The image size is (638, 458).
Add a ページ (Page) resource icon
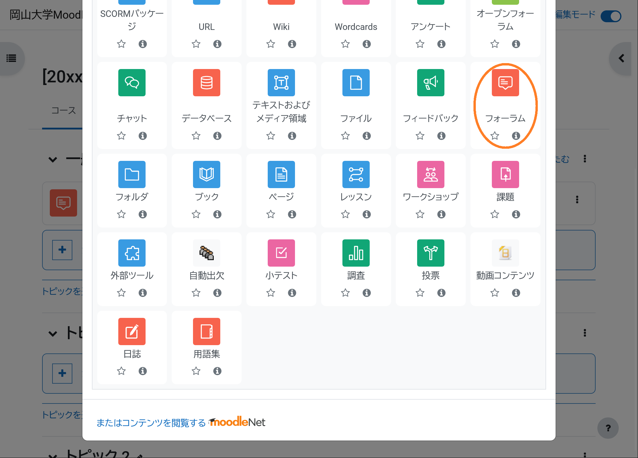click(x=281, y=174)
